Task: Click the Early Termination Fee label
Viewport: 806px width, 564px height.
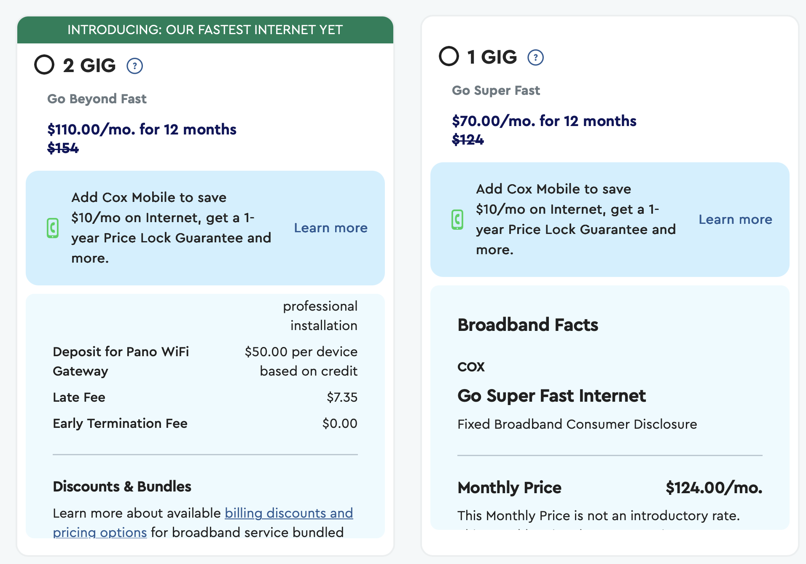Action: 120,423
